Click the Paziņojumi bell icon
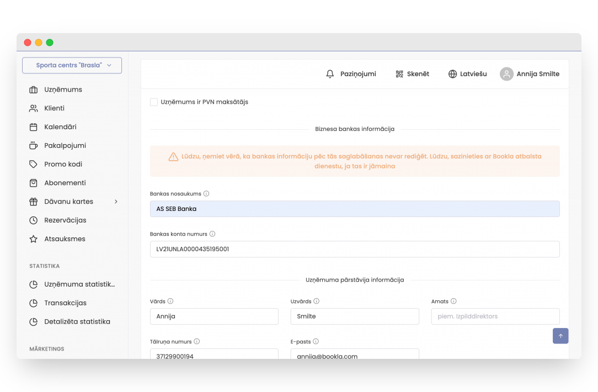The width and height of the screenshot is (598, 392). (330, 74)
